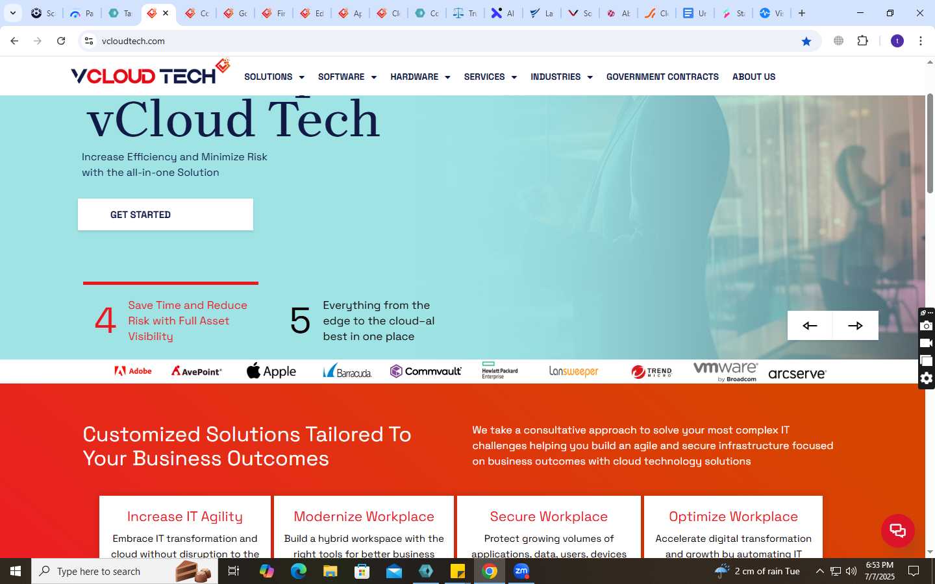
Task: Open the GOVERNMENT CONTRACTS menu item
Action: tap(662, 77)
